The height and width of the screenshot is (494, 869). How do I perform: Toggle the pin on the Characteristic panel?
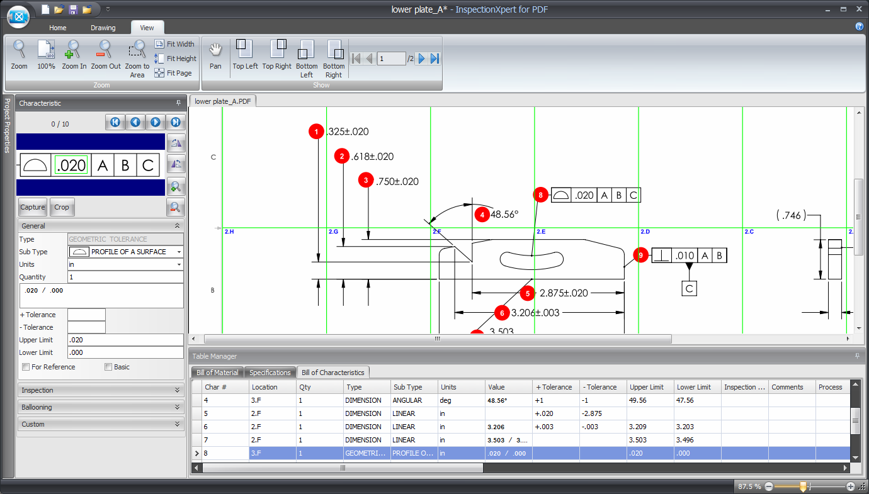coord(178,103)
